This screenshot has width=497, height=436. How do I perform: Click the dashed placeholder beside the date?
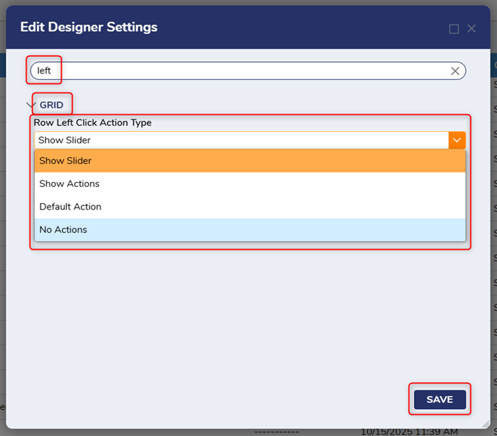(275, 432)
